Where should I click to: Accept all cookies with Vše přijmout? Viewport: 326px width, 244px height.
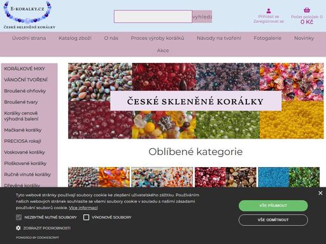273,205
